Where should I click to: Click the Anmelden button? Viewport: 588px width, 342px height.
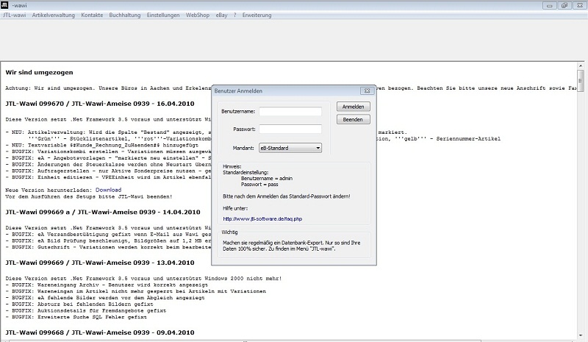click(353, 107)
